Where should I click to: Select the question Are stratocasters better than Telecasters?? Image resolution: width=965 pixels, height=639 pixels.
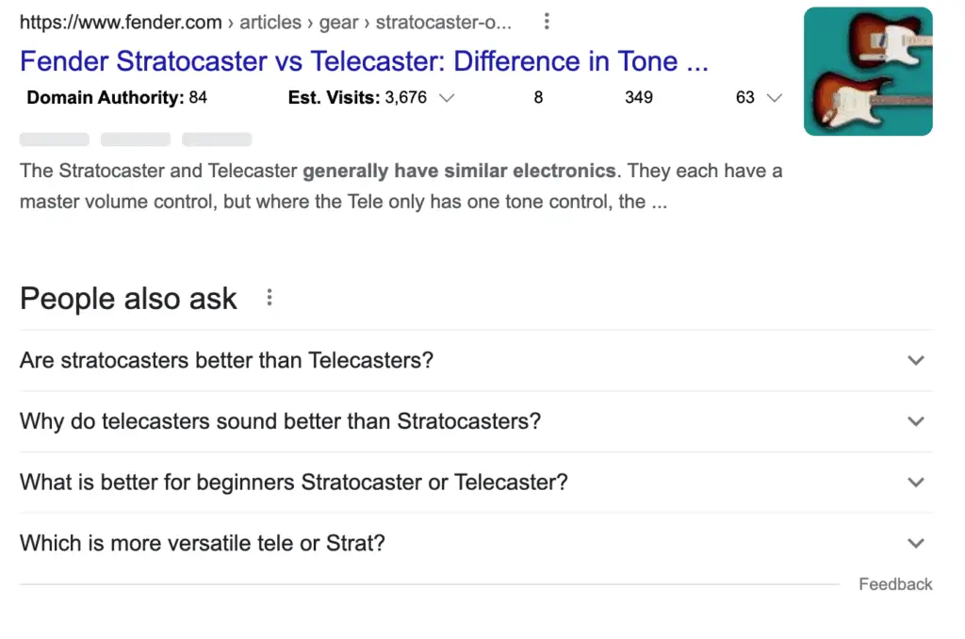[226, 360]
